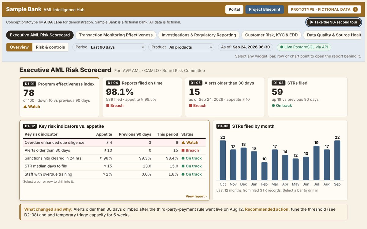Viewport: 367px width, 229px height.
Task: Select the Overview view toggle
Action: 19,47
